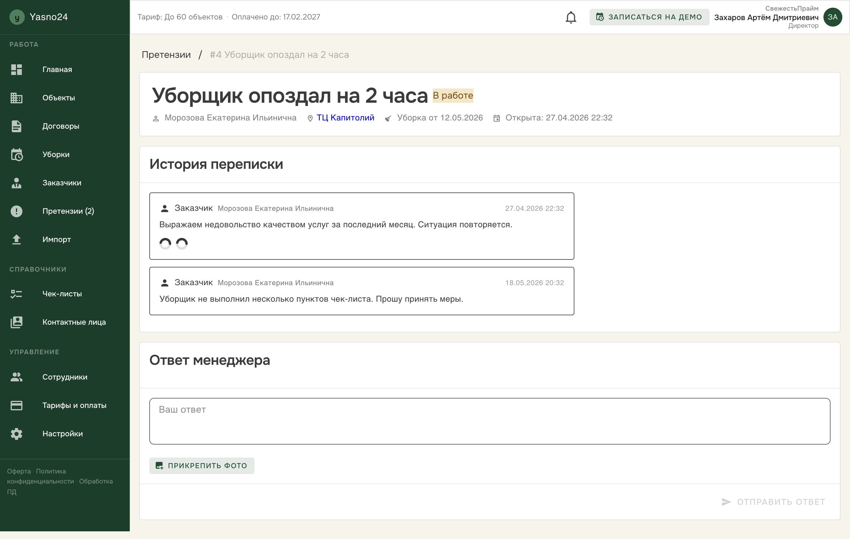Click Записаться на демо button
This screenshot has height=539, width=850.
tap(649, 17)
